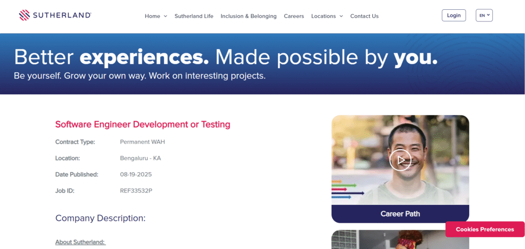Open the Sutherland Life page
The height and width of the screenshot is (249, 525).
[194, 16]
